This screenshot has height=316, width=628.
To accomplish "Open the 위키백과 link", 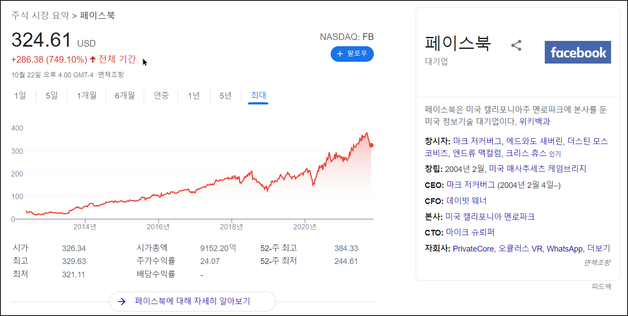I will pos(535,121).
